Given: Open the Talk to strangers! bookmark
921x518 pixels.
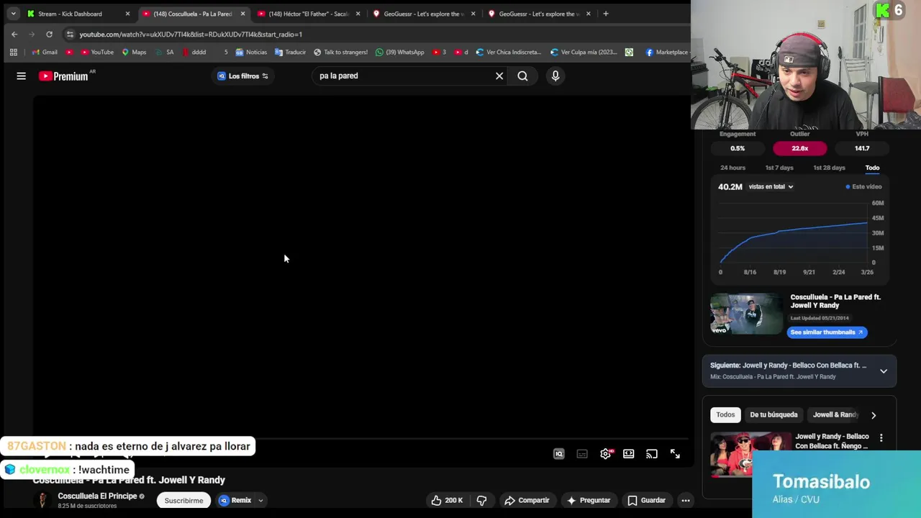Looking at the screenshot, I should pos(340,52).
